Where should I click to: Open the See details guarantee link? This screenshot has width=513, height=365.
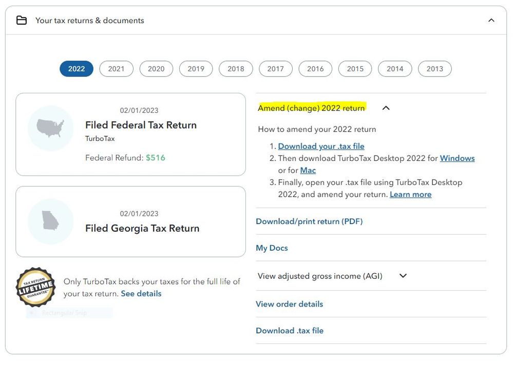pyautogui.click(x=141, y=294)
